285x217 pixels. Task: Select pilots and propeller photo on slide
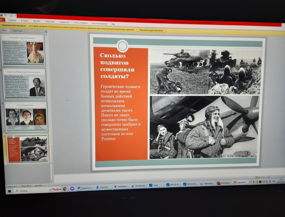click(204, 127)
